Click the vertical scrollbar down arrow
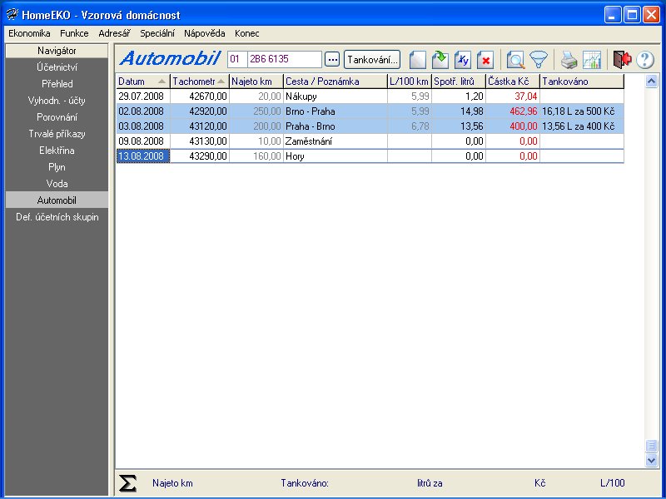The image size is (666, 499). point(651,460)
